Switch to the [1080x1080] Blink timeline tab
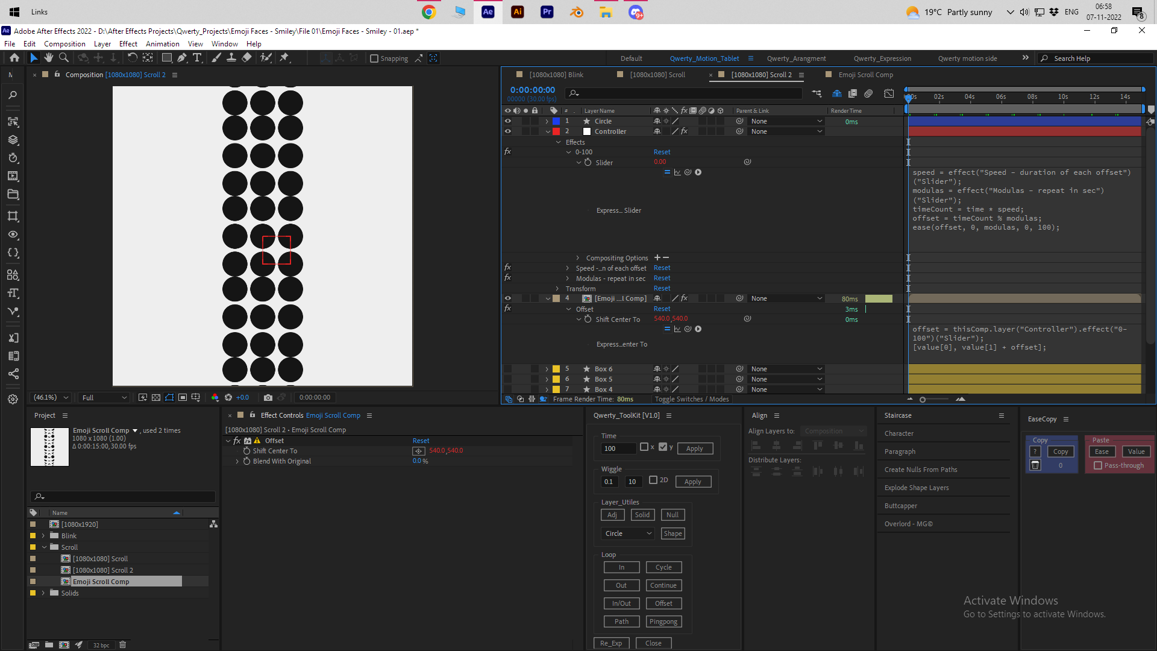Viewport: 1157px width, 651px height. pos(556,75)
